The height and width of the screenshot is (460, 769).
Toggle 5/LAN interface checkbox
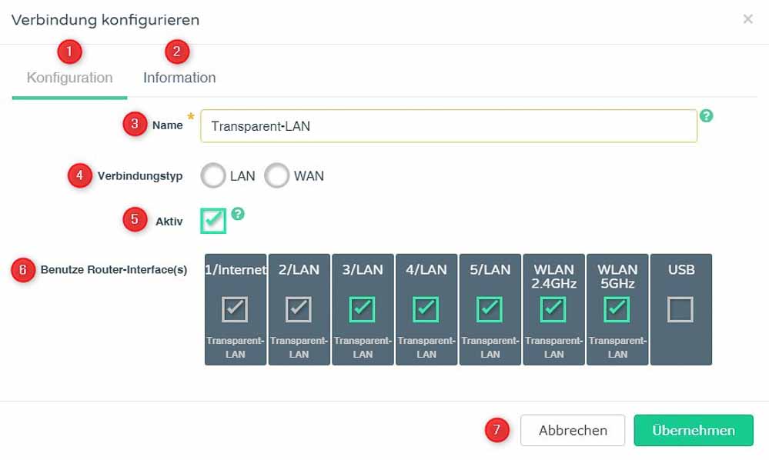tap(490, 309)
